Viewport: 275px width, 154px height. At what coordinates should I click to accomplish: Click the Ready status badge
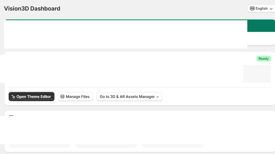coord(264,59)
